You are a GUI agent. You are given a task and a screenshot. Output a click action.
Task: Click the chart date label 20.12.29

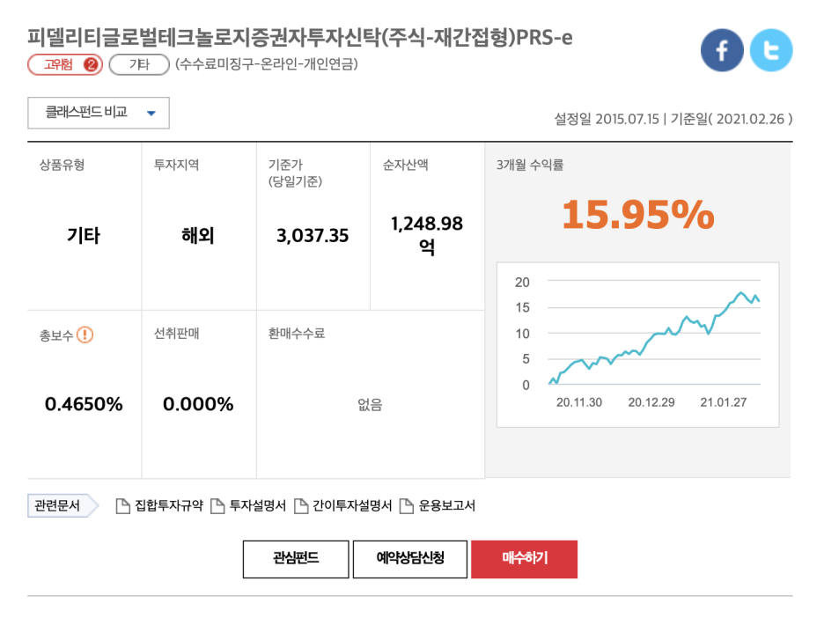(x=651, y=402)
